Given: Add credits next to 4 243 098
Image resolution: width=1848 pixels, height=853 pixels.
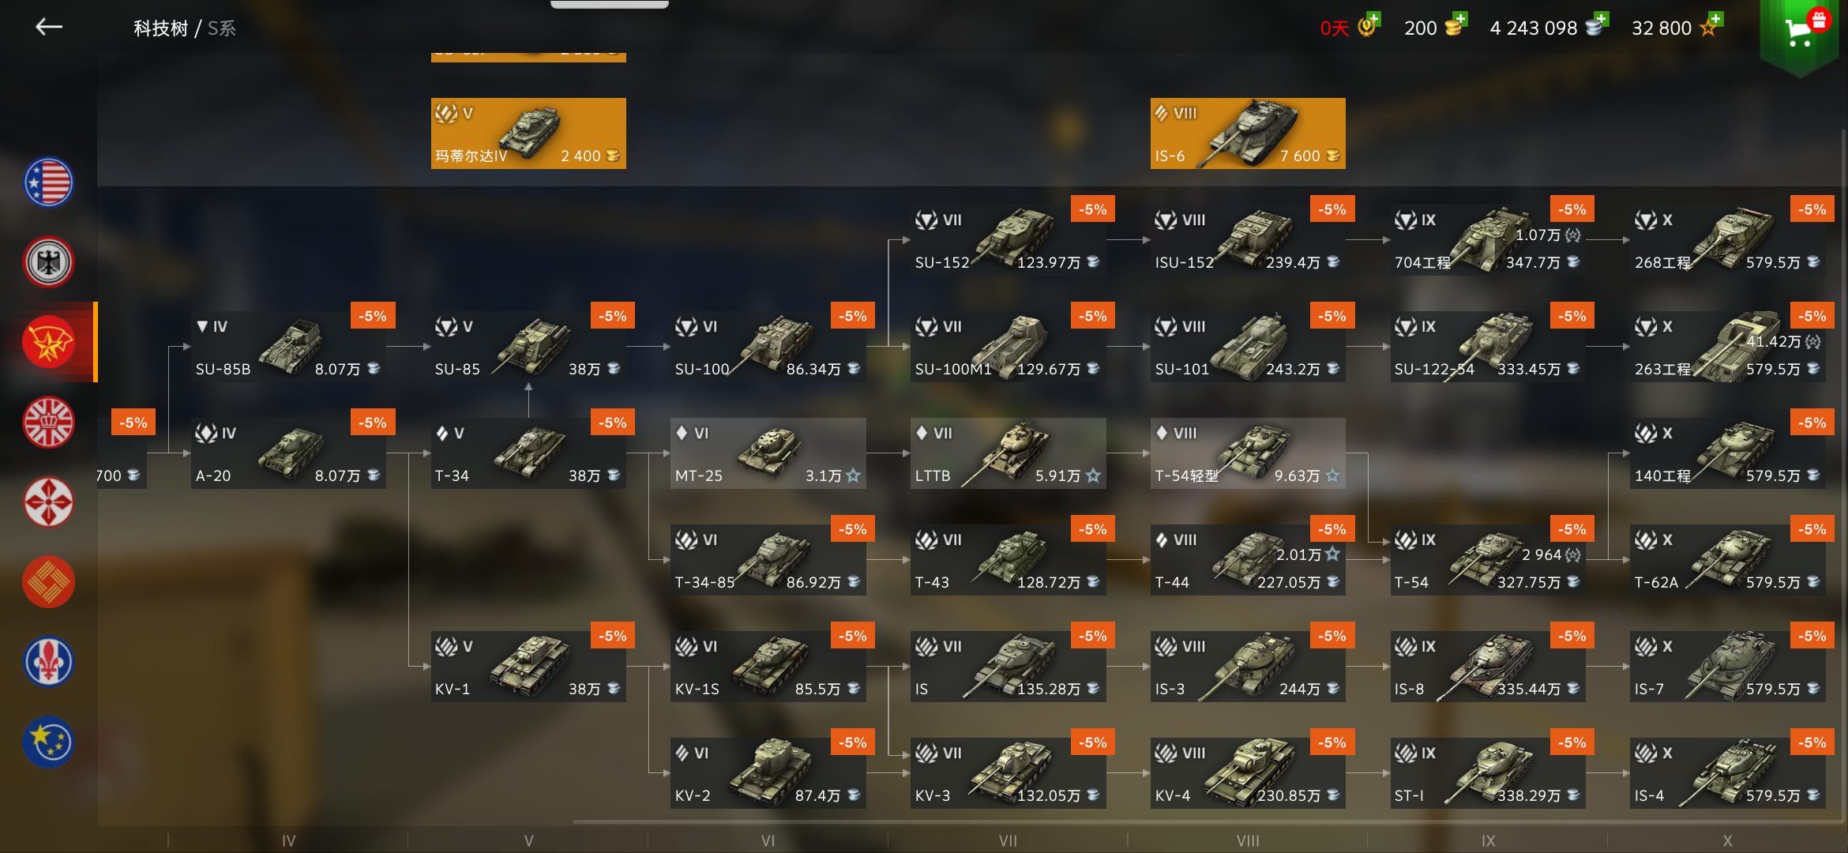Looking at the screenshot, I should click(1601, 19).
